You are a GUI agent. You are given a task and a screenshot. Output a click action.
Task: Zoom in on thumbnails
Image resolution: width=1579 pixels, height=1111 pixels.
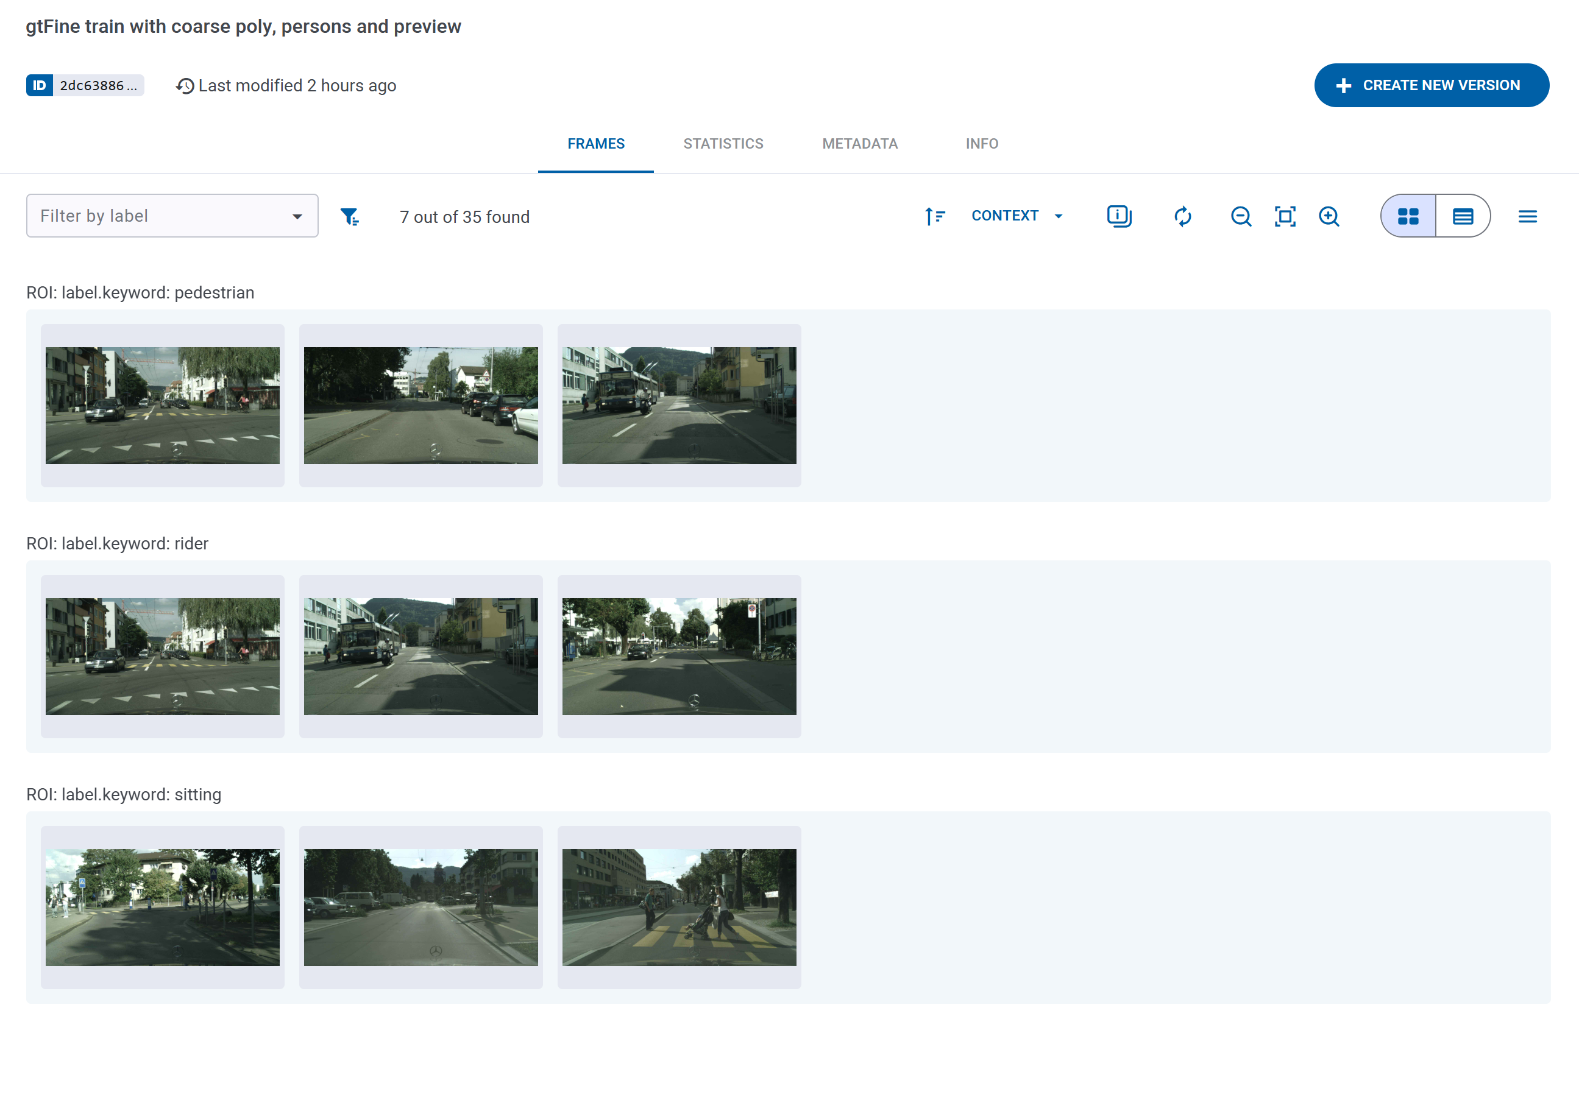point(1329,216)
